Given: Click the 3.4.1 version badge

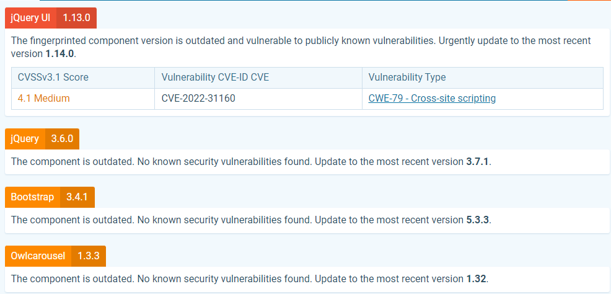Looking at the screenshot, I should click(77, 197).
